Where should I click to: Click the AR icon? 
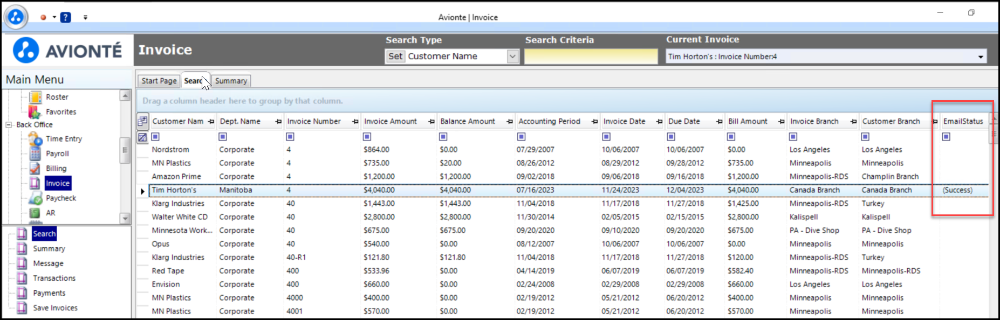tap(35, 213)
